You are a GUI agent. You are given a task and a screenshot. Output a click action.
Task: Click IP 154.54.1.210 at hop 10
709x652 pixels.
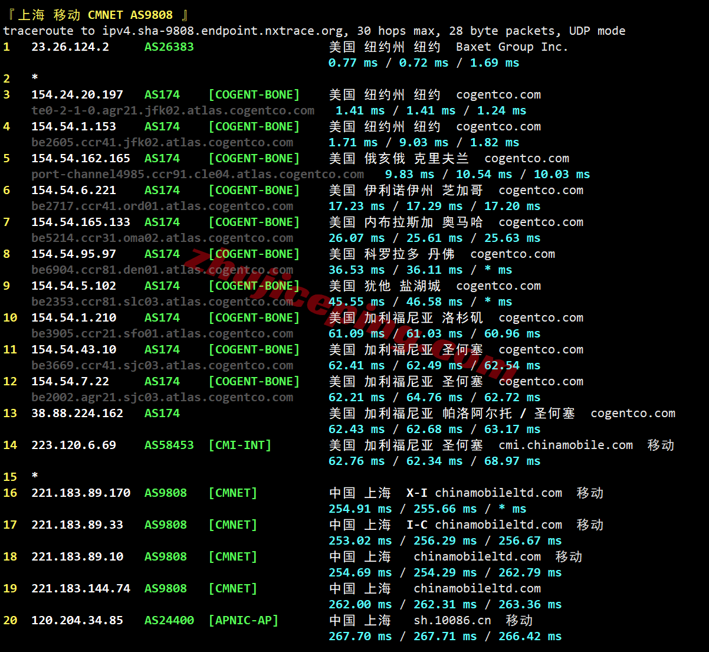point(74,317)
